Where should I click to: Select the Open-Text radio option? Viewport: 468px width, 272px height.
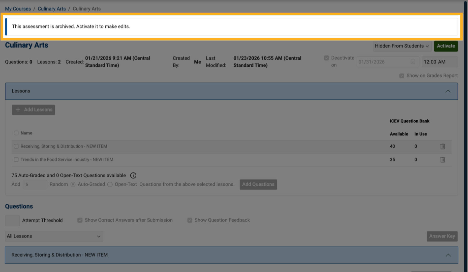110,185
